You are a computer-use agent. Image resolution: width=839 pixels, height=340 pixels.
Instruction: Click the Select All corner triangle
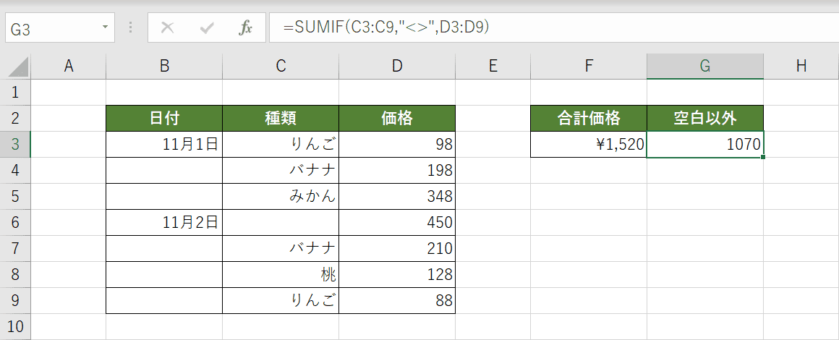click(x=19, y=67)
